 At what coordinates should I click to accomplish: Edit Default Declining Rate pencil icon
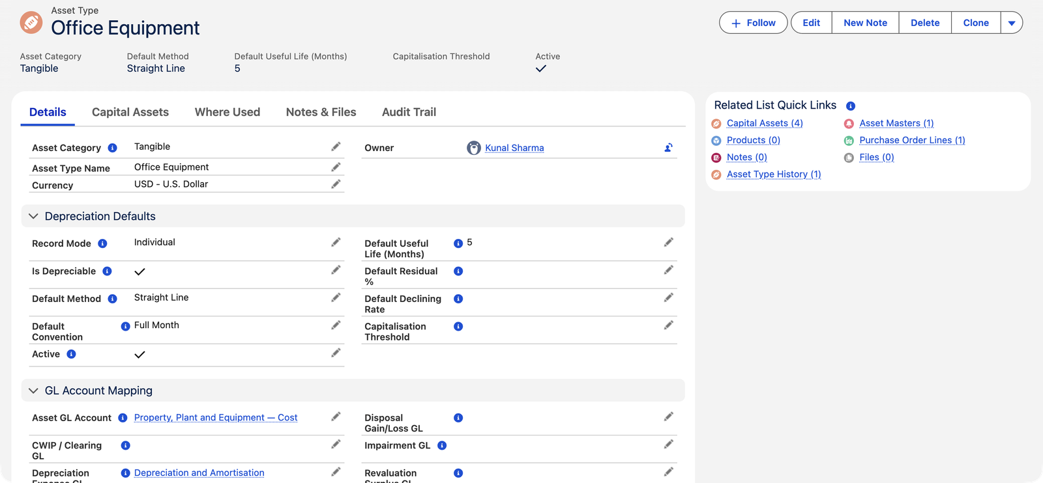668,297
